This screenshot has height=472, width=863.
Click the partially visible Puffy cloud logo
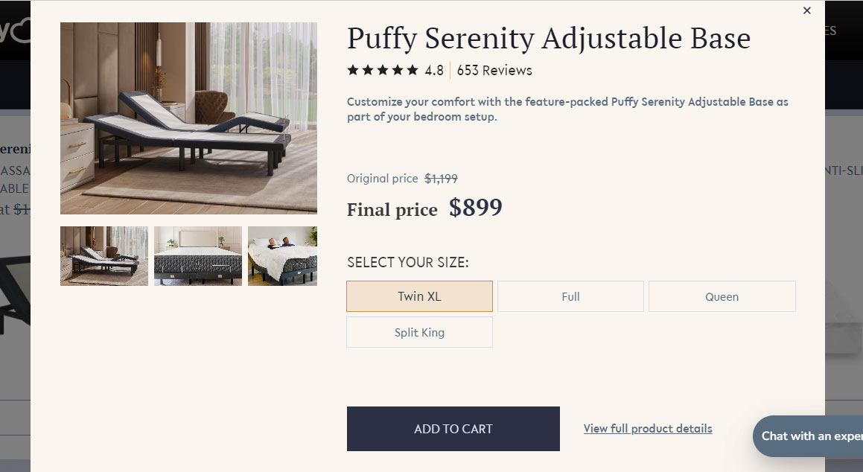coord(15,31)
